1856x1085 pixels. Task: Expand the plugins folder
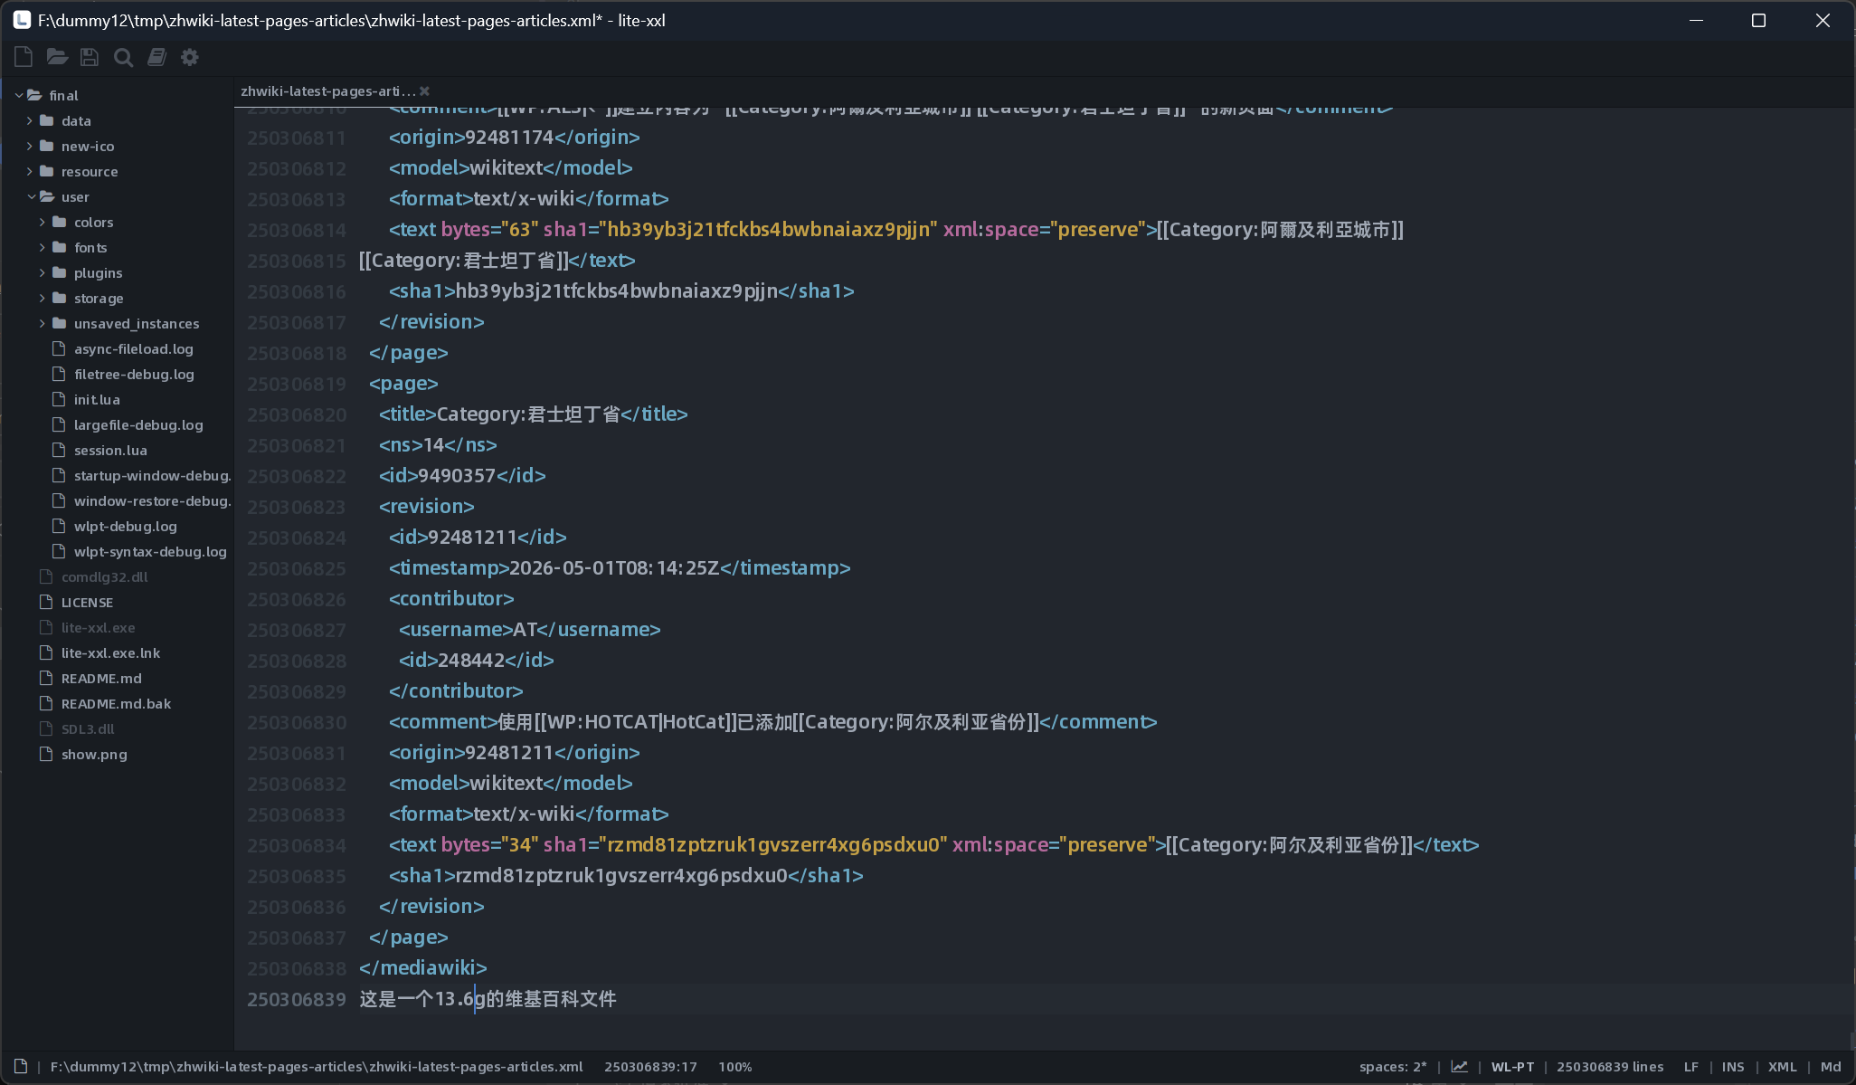(43, 272)
